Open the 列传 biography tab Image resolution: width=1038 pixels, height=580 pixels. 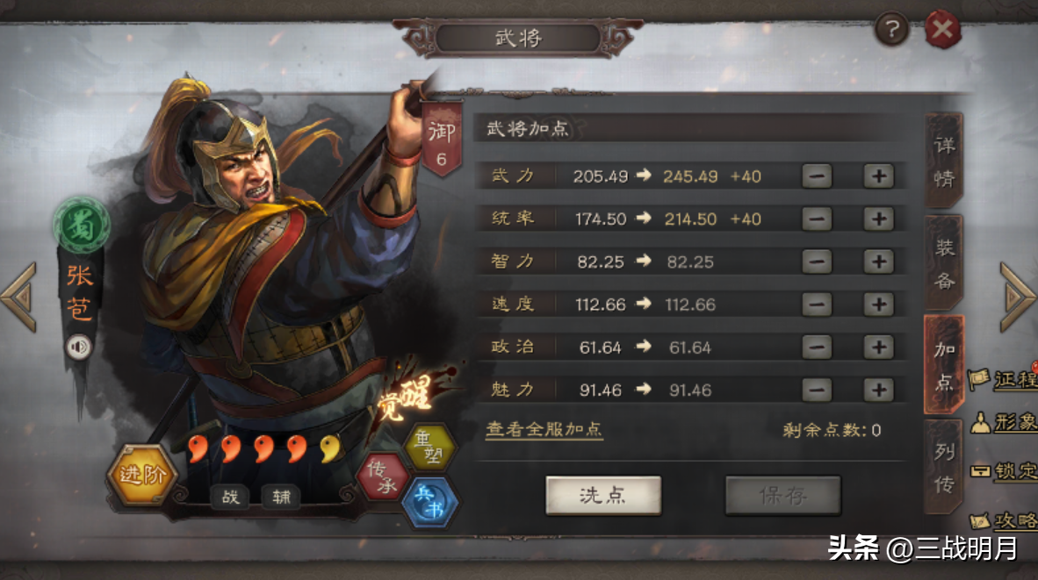coord(944,469)
